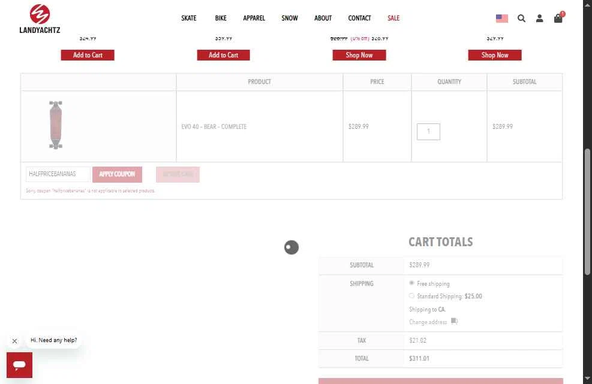The image size is (592, 384).
Task: Open the Landyachtz logo home link
Action: click(40, 19)
